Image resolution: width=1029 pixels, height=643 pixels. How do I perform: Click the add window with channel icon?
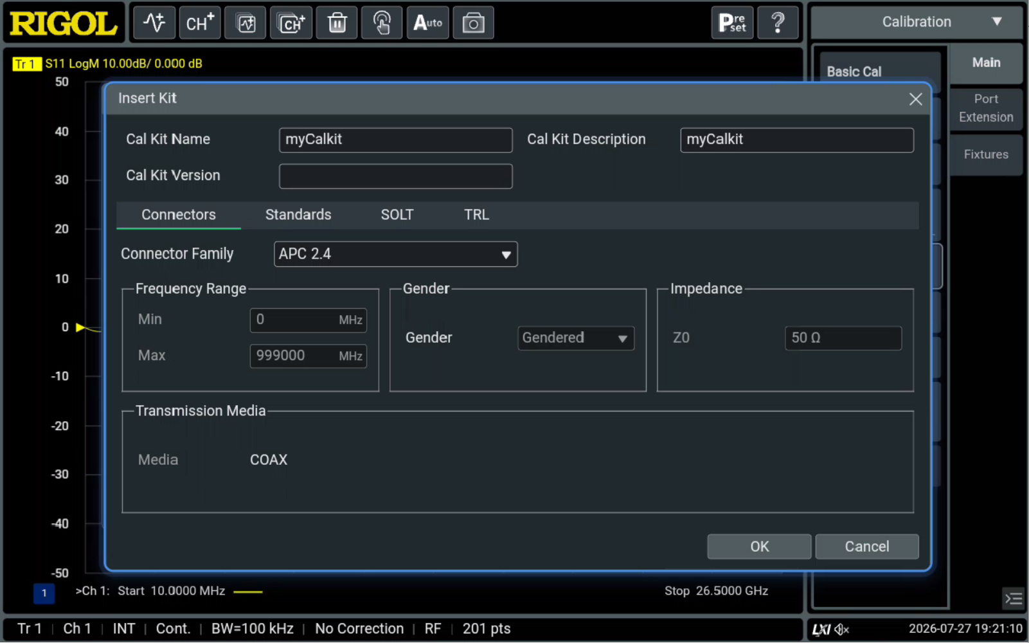291,23
